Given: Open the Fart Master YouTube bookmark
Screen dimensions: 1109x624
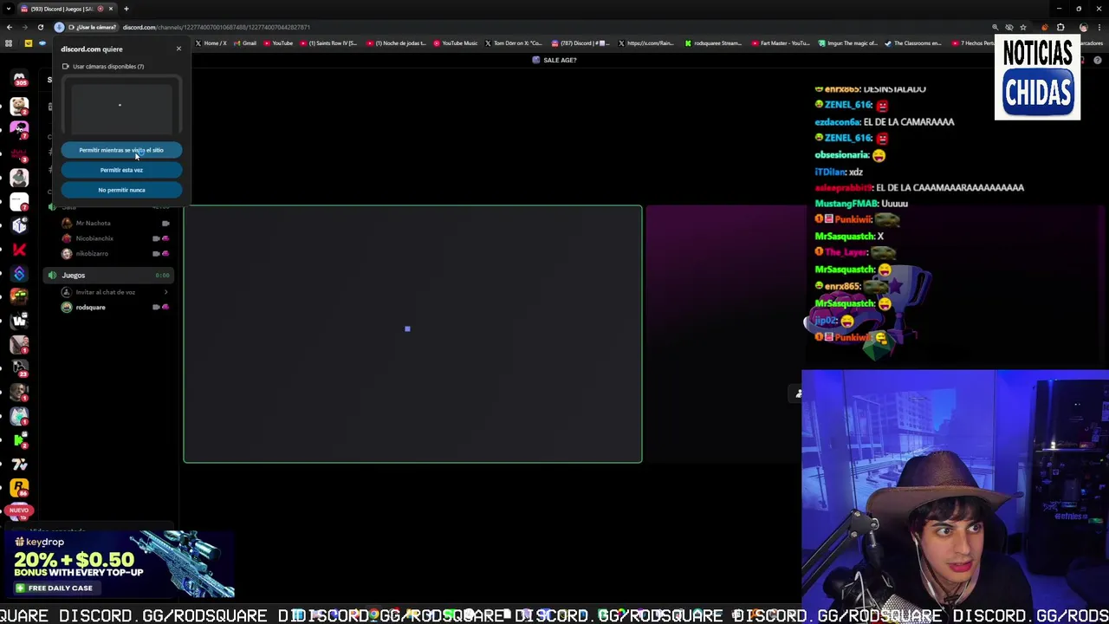Looking at the screenshot, I should click(x=780, y=43).
